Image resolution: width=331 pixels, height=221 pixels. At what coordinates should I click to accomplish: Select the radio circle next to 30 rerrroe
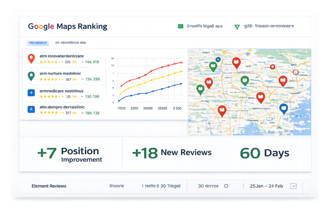(226, 186)
